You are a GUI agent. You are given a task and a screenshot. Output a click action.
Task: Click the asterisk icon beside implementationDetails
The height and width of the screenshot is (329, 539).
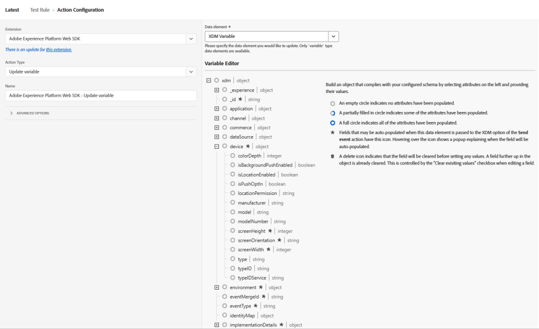(281, 325)
